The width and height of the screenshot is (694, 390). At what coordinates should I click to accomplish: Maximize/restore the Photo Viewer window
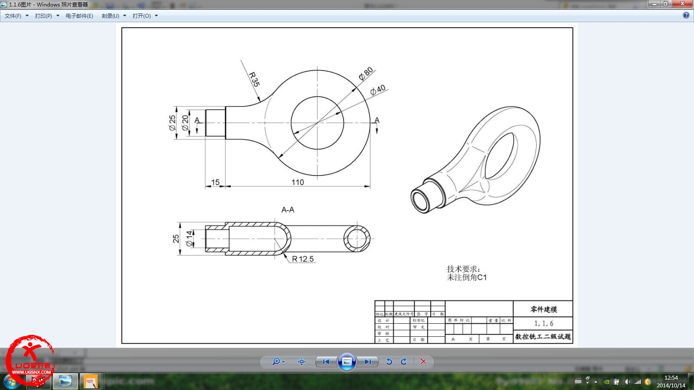665,4
